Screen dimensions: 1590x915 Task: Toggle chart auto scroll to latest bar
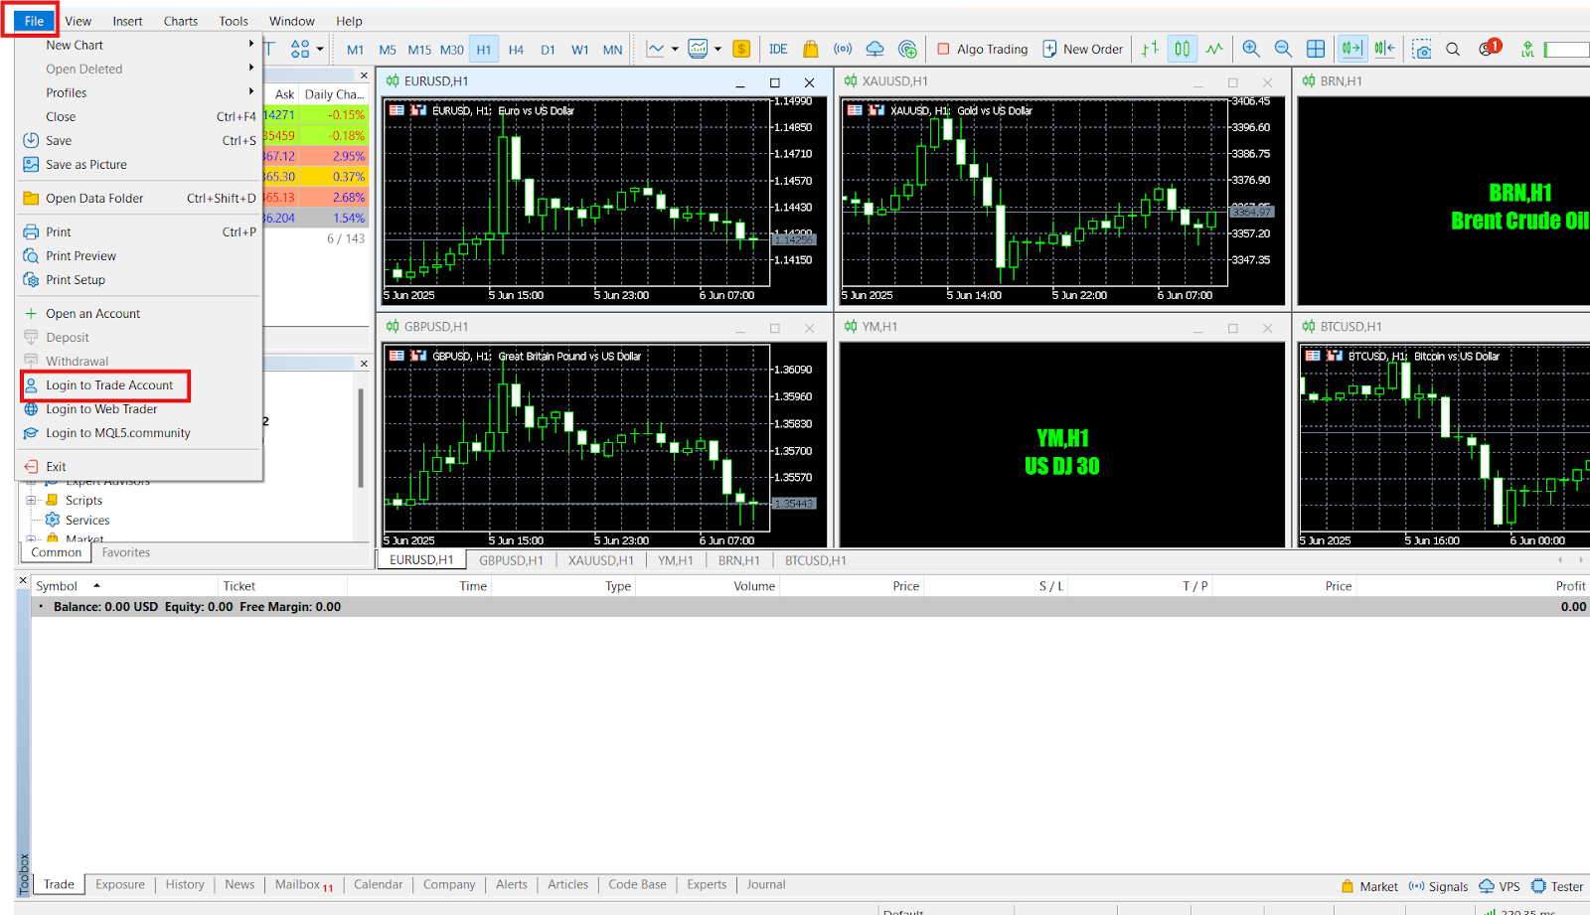(x=1351, y=49)
